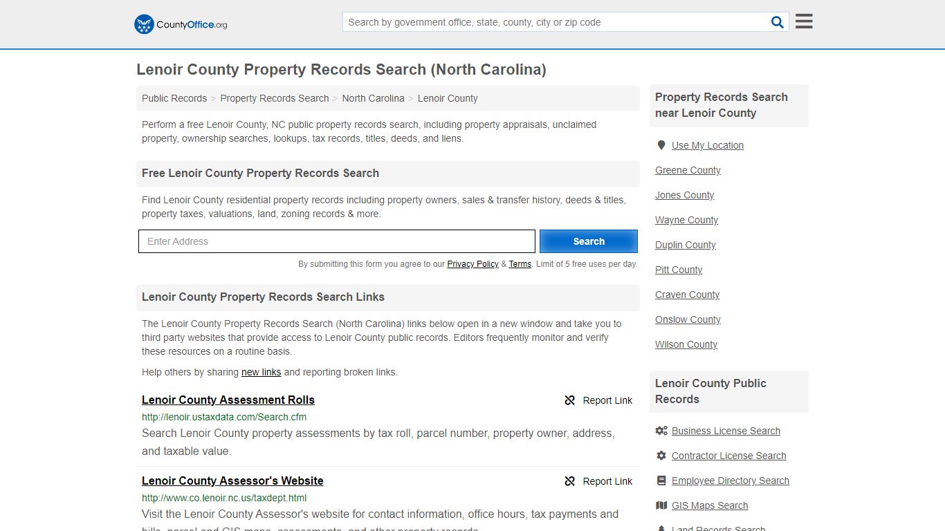Open the Lenoir County Assessor's Website link

(232, 481)
